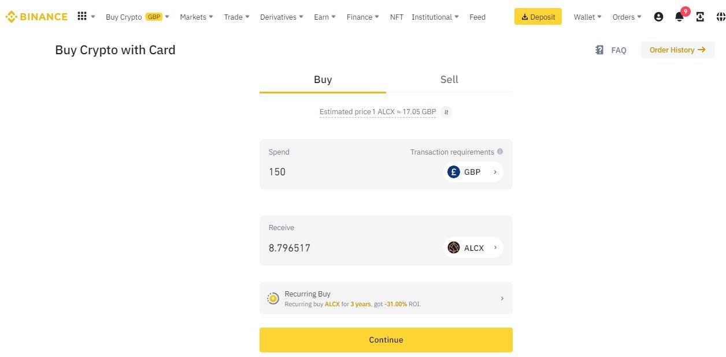Swap the estimated price direction
Viewport: 726px width, 357px height.
tap(446, 112)
